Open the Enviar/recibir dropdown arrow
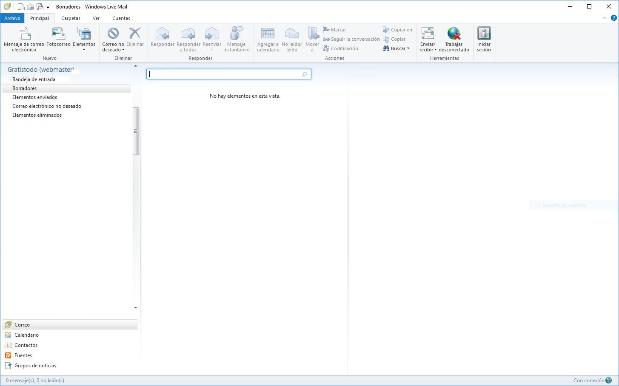The width and height of the screenshot is (619, 386). 435,50
